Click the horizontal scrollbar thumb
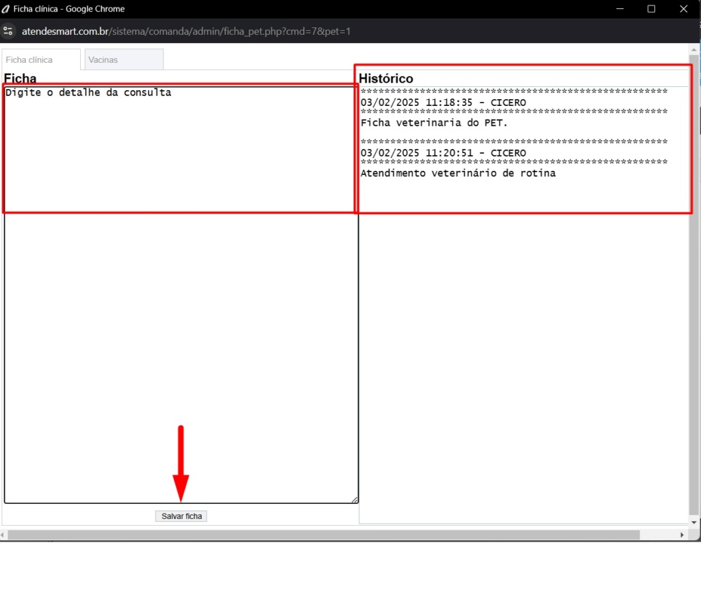 click(x=323, y=535)
